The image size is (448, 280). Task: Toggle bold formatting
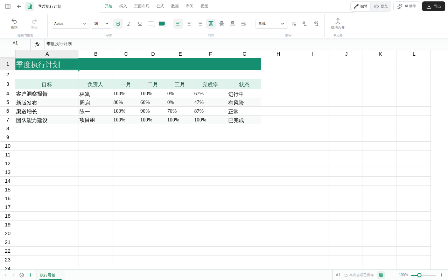[118, 24]
